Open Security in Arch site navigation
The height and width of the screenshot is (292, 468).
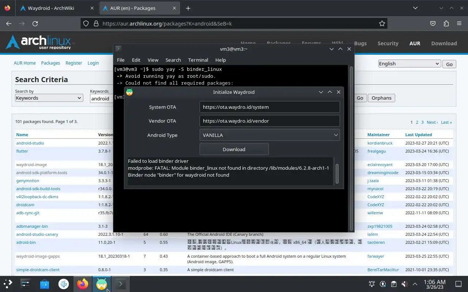(388, 43)
